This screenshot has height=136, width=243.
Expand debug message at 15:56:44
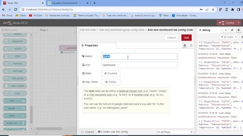point(200,101)
